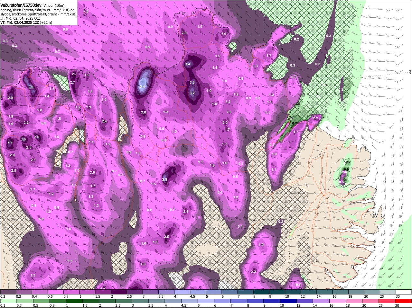Click the 0.1 label in the lower rain scale

point(3,305)
